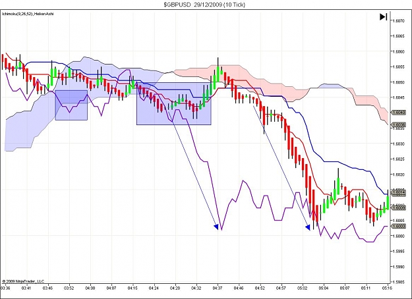The image size is (412, 299).
Task: Click the 1.5990 price axis label
Action: [399, 267]
